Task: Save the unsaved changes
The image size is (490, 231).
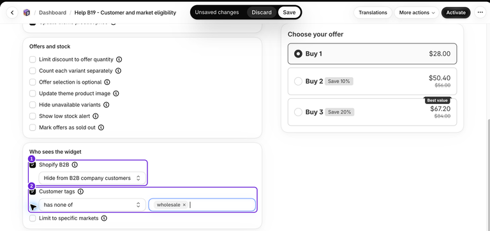Action: coord(289,13)
